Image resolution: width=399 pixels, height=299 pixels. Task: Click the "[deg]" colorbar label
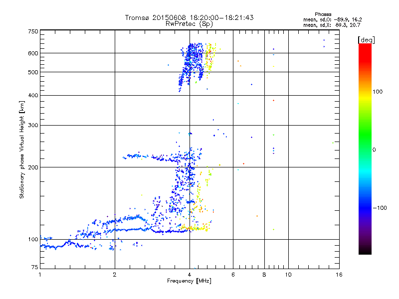(x=366, y=40)
